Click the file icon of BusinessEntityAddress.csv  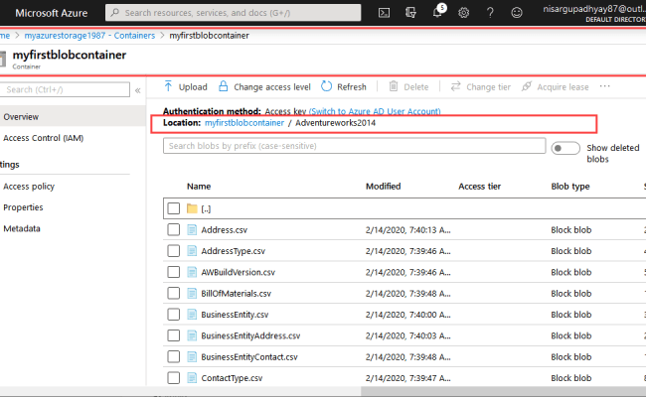(x=192, y=335)
